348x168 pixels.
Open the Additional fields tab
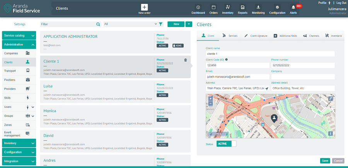[x=285, y=35]
